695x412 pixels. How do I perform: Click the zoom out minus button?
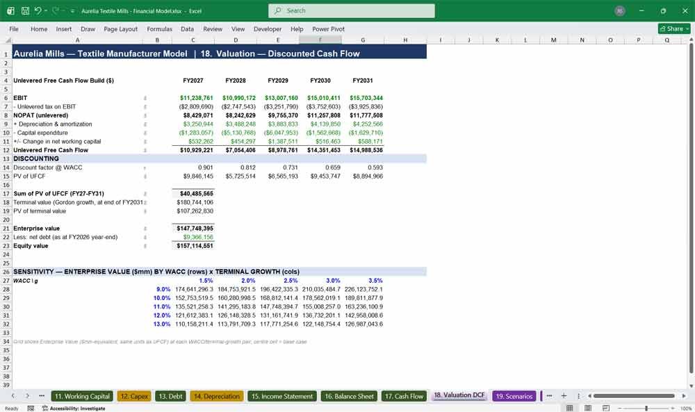tap(620, 408)
